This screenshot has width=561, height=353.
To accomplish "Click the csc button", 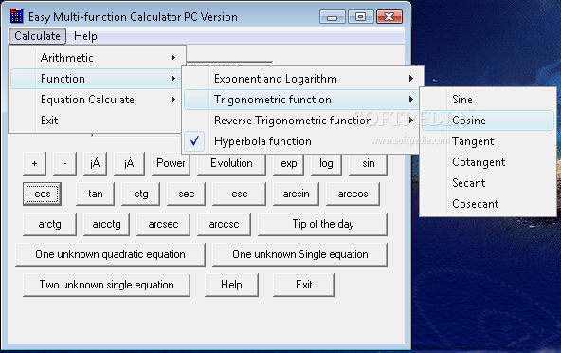I will click(239, 194).
